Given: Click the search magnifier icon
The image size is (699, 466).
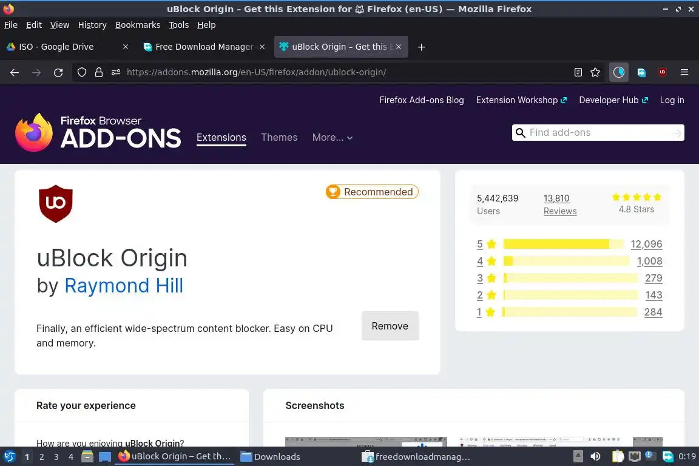Looking at the screenshot, I should click(520, 133).
